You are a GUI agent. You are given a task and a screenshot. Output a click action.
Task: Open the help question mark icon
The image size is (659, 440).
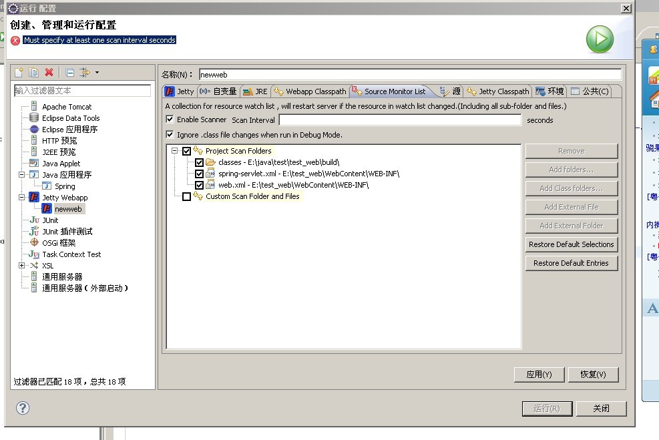[22, 407]
